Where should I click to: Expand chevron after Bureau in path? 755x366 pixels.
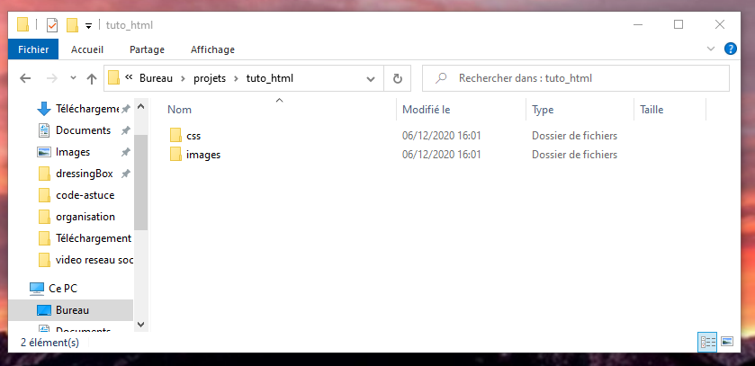183,78
